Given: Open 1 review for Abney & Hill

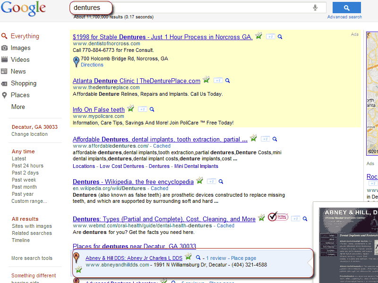Looking at the screenshot, I should point(216,258).
